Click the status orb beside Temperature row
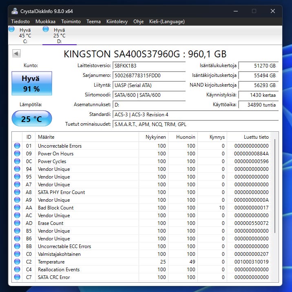The height and width of the screenshot is (292, 292). pyautogui.click(x=17, y=261)
